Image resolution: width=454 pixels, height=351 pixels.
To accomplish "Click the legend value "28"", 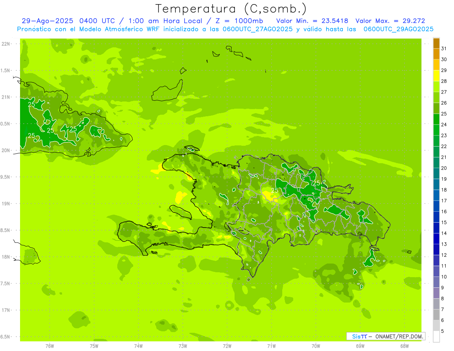I will pos(444,81).
